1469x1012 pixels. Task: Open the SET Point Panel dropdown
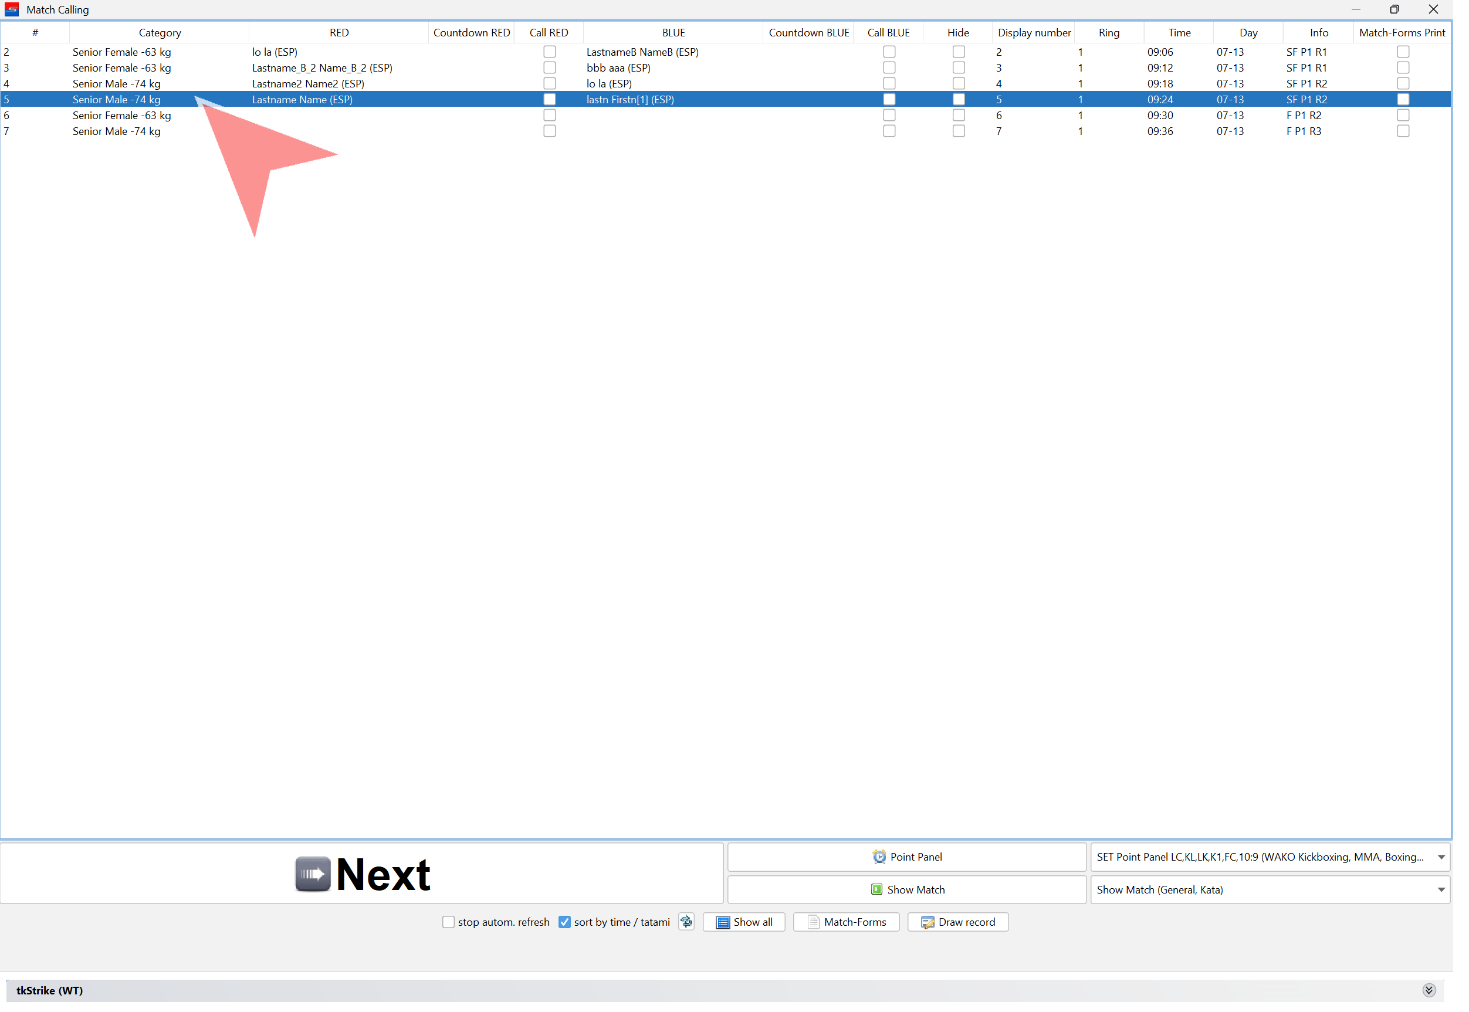pos(1440,857)
